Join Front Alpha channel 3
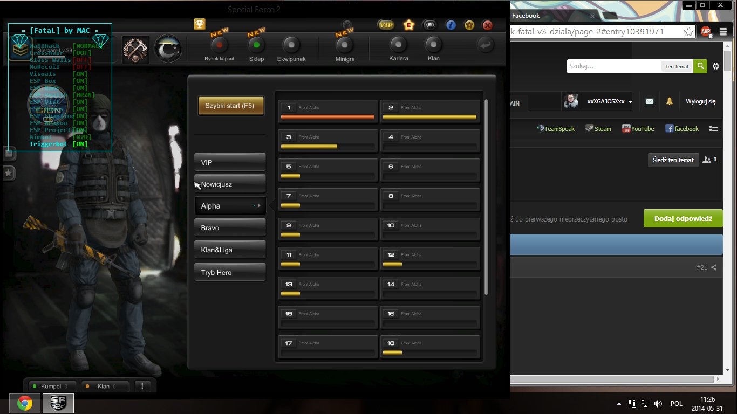The width and height of the screenshot is (737, 414). (x=328, y=141)
